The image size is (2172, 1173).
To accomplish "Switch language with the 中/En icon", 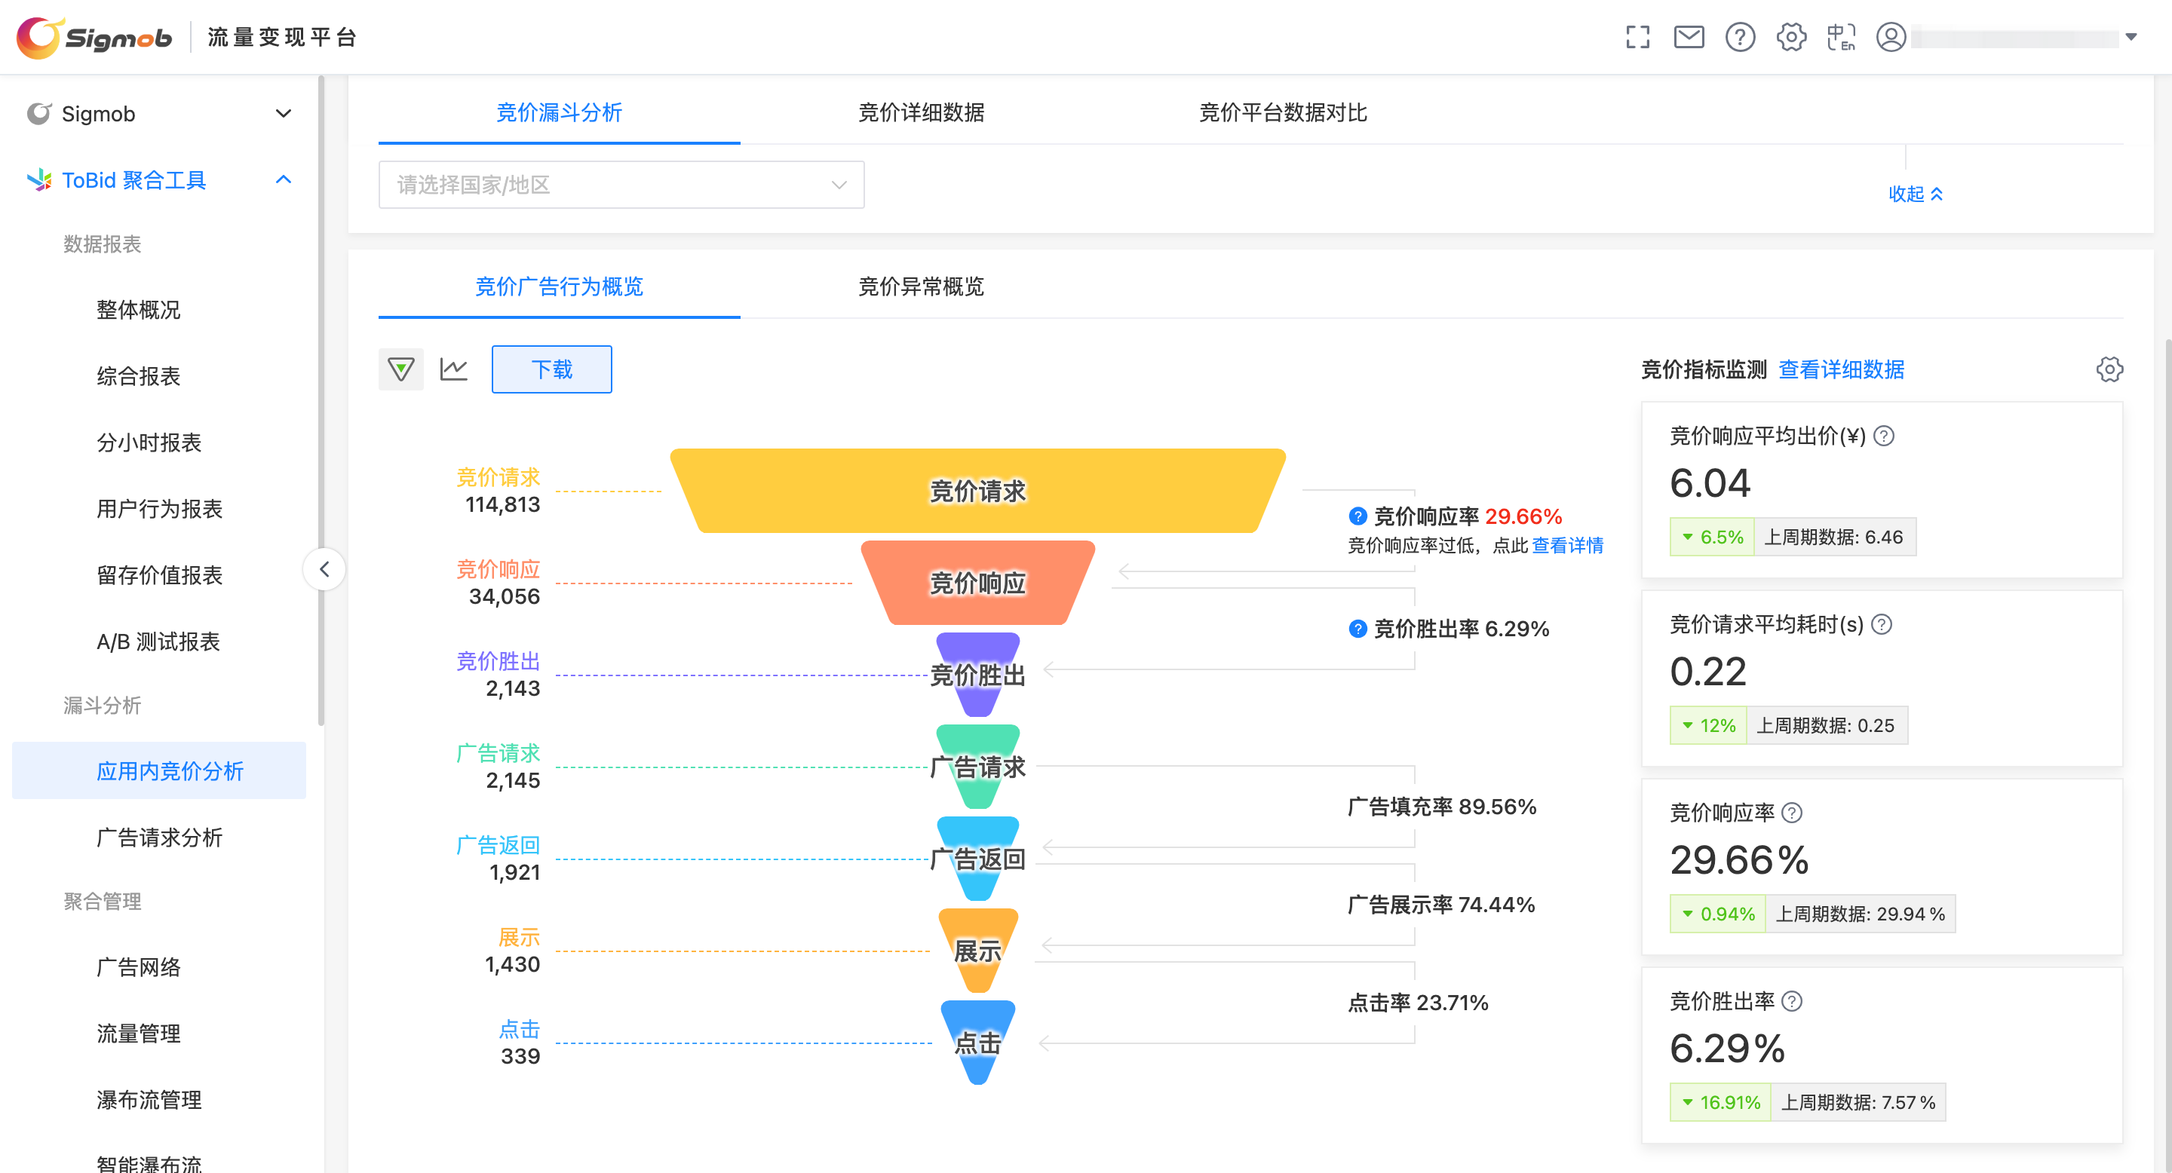I will click(1841, 37).
